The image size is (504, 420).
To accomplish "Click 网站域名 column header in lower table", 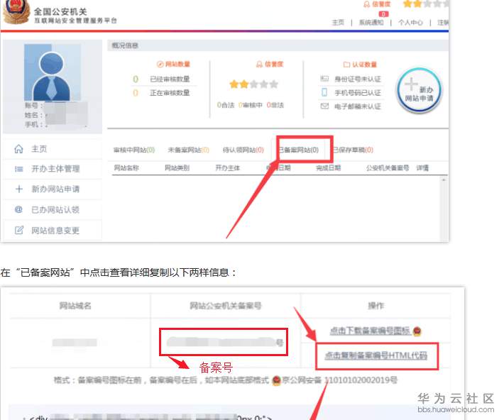I will click(x=75, y=306).
